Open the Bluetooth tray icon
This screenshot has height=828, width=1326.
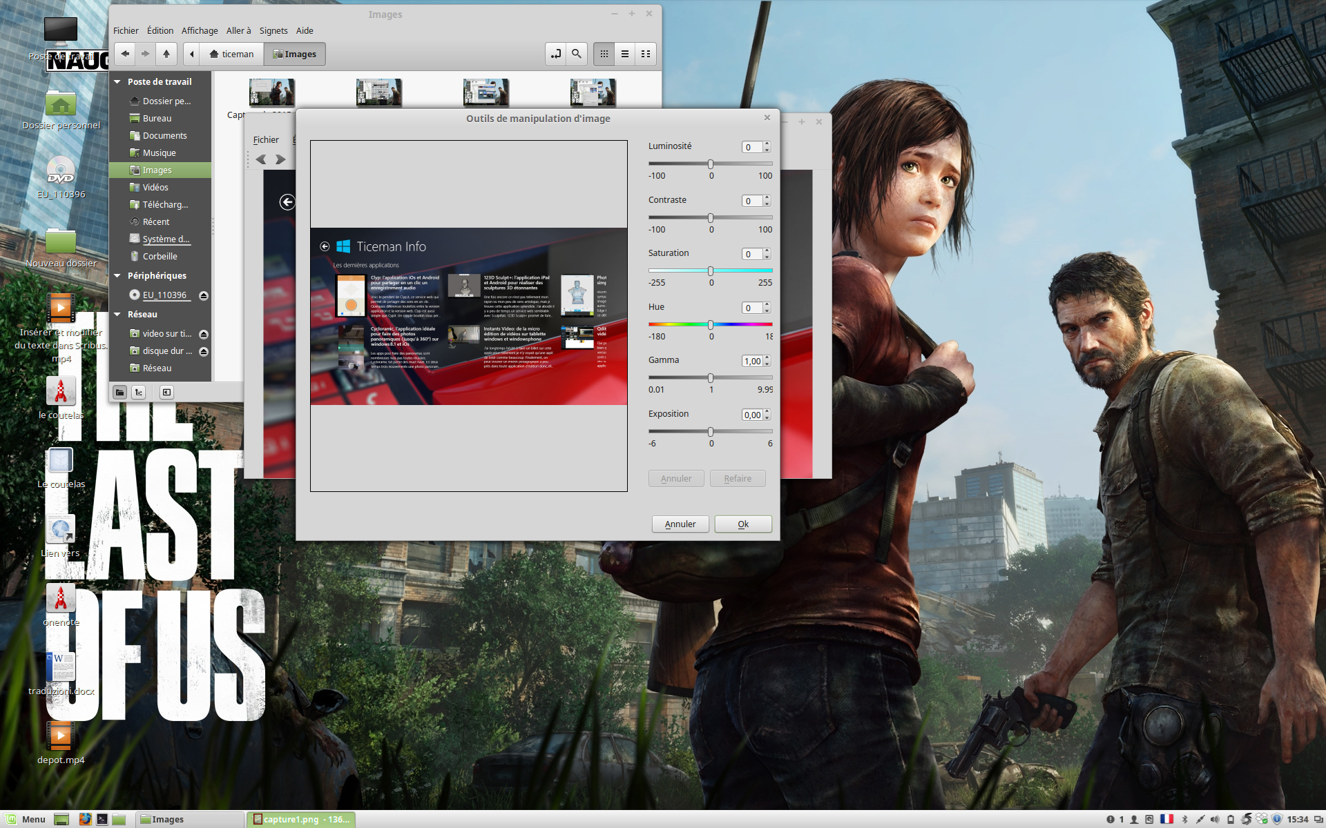[1184, 819]
